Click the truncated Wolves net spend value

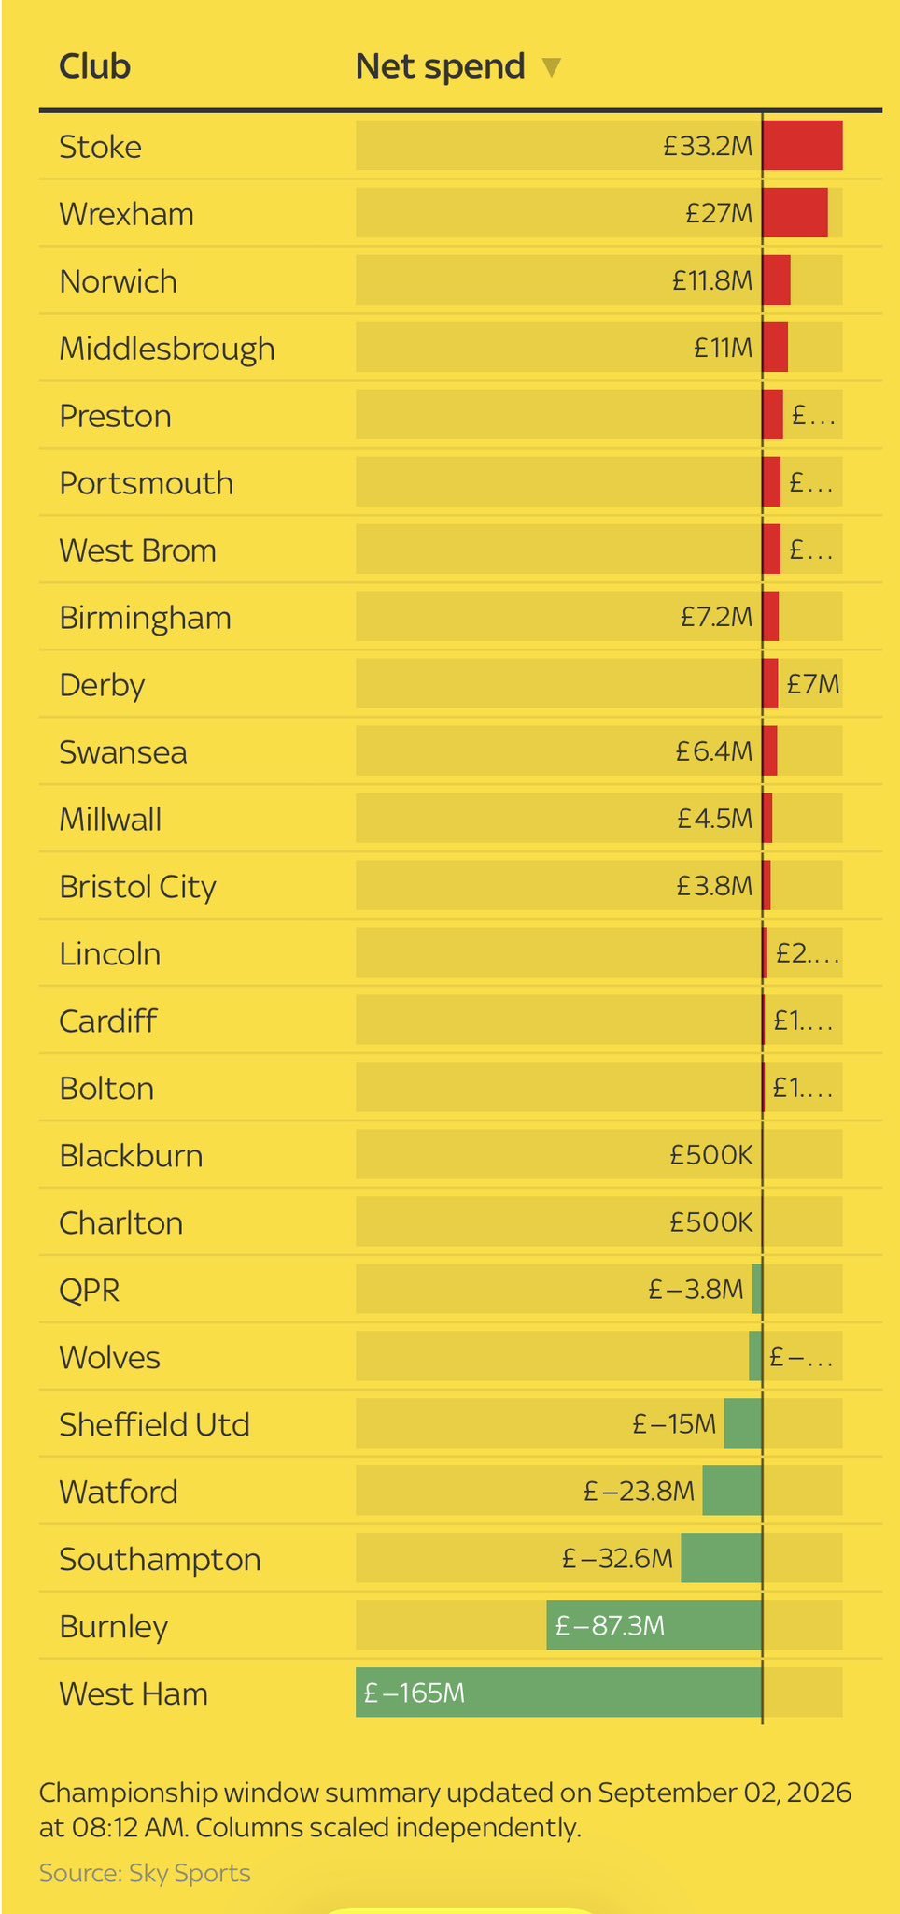800,1356
